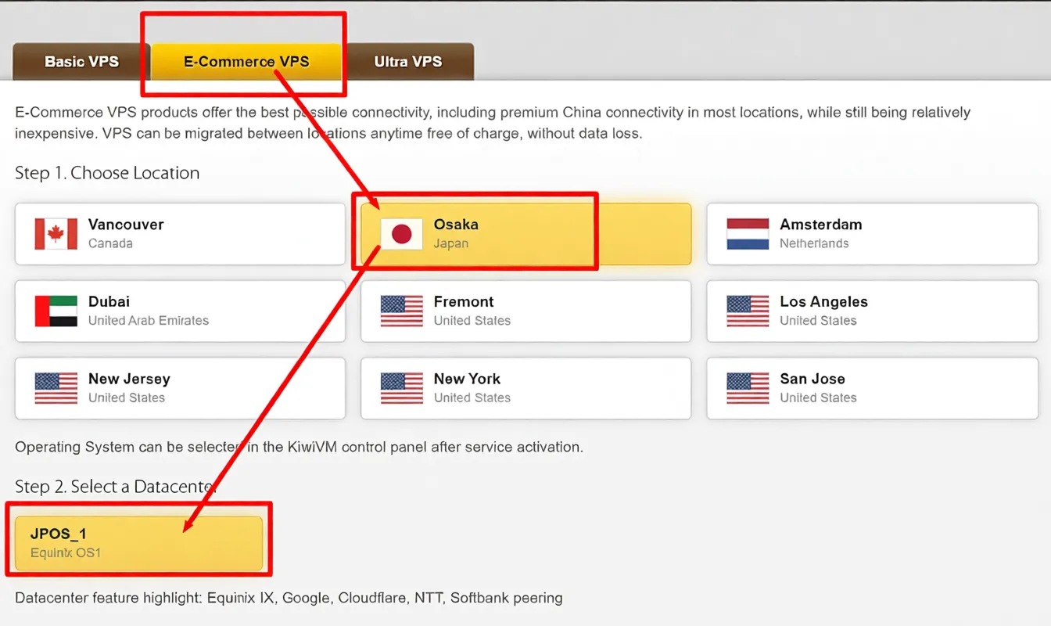Click the 'Step 1. Choose Location' heading
This screenshot has width=1051, height=626.
[x=107, y=173]
